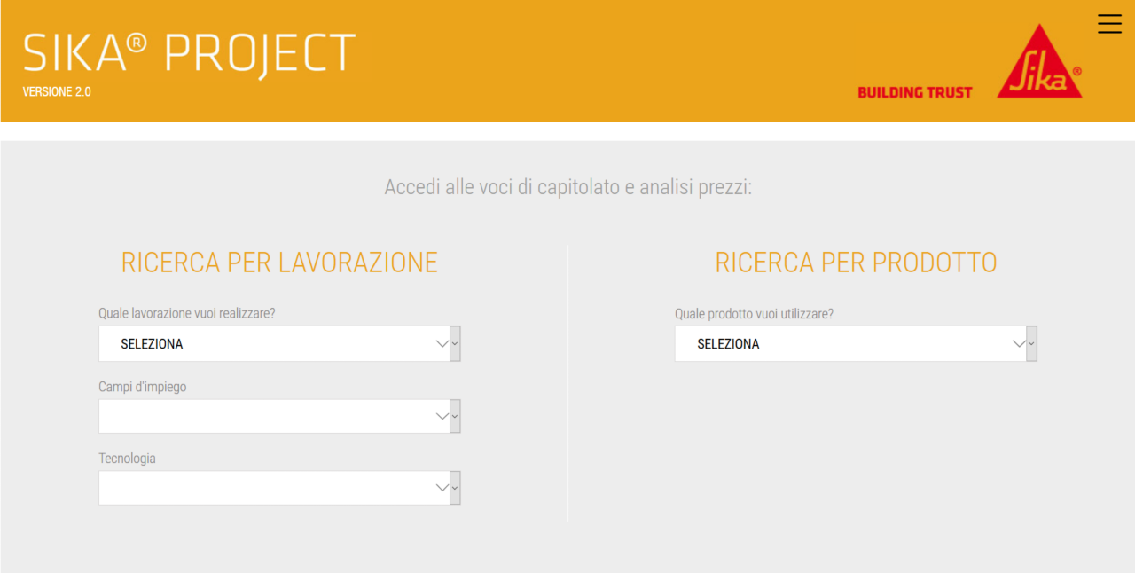This screenshot has width=1135, height=573.
Task: Open the hamburger menu icon
Action: point(1109,24)
